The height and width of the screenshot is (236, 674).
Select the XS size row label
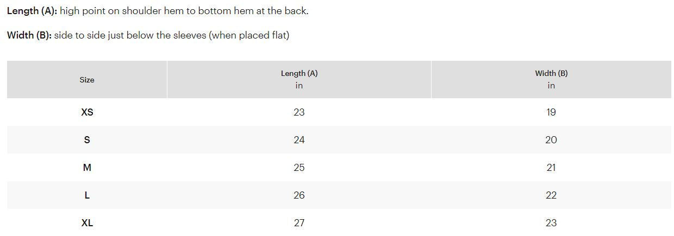point(87,112)
